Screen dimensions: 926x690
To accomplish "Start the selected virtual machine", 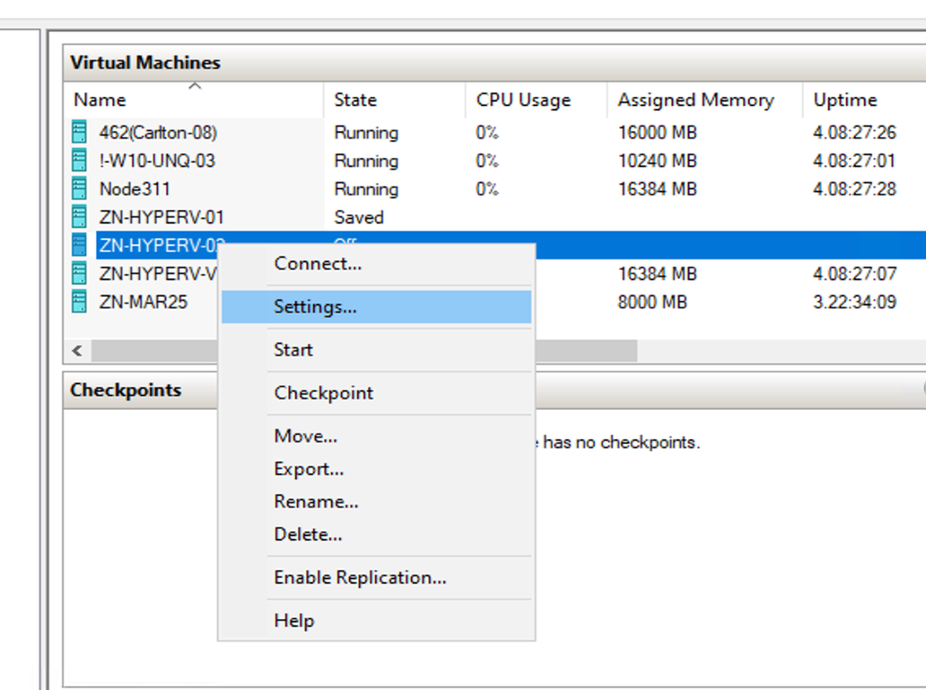I will tap(293, 350).
